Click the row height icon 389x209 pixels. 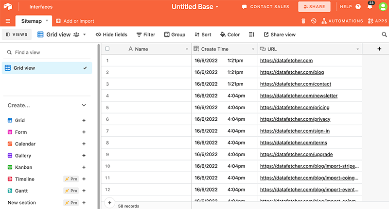tap(251, 34)
